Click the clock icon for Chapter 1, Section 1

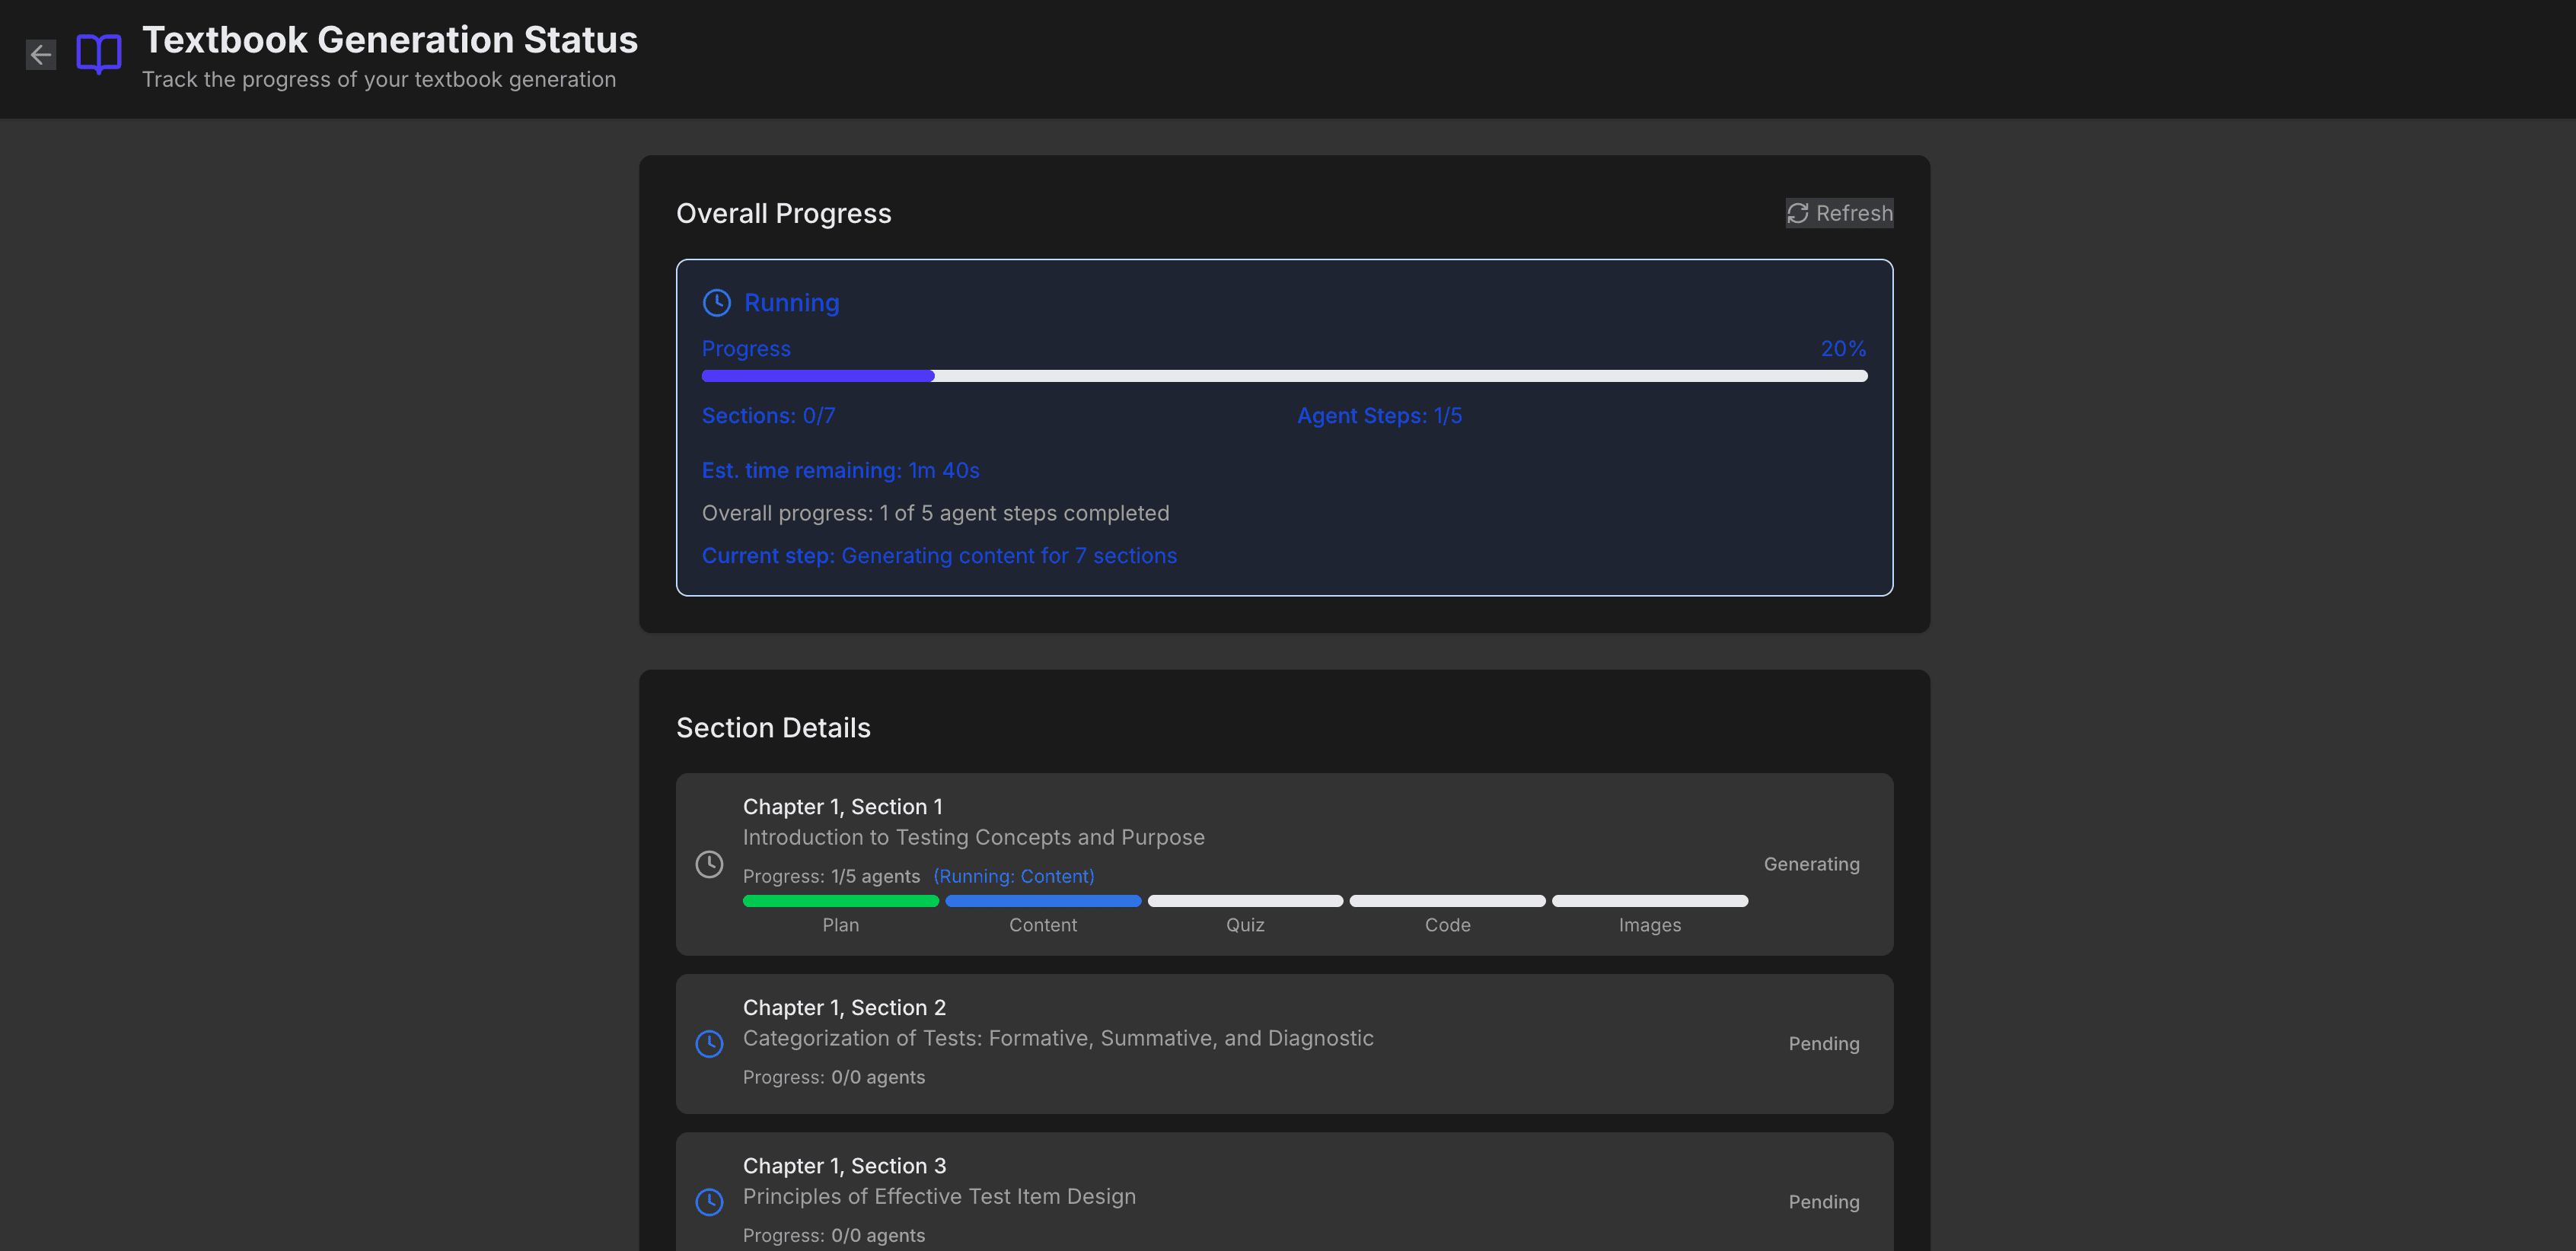709,864
